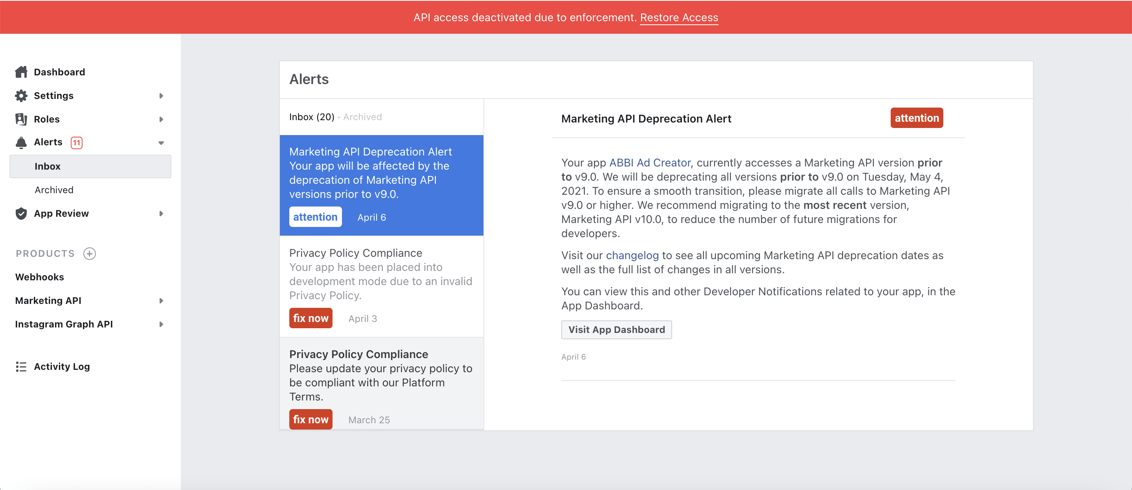Click the Activity Log list icon
Viewport: 1132px width, 490px height.
point(21,367)
